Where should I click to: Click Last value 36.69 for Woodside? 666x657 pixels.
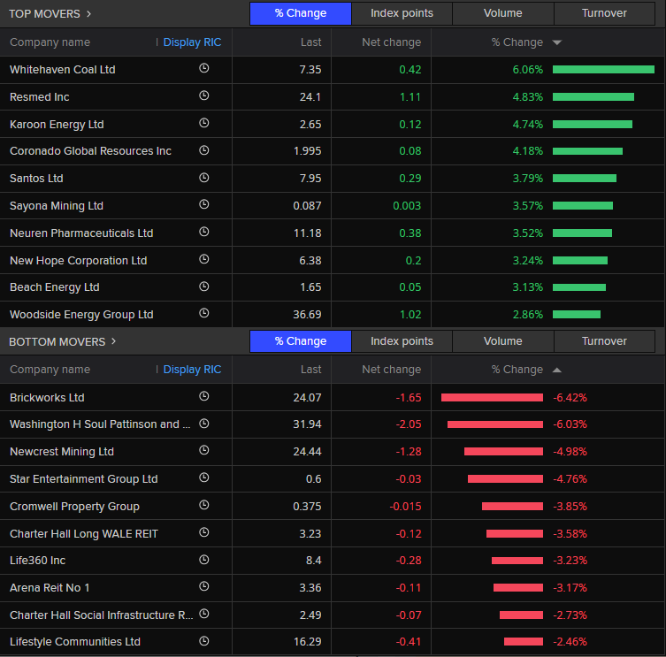pyautogui.click(x=307, y=315)
